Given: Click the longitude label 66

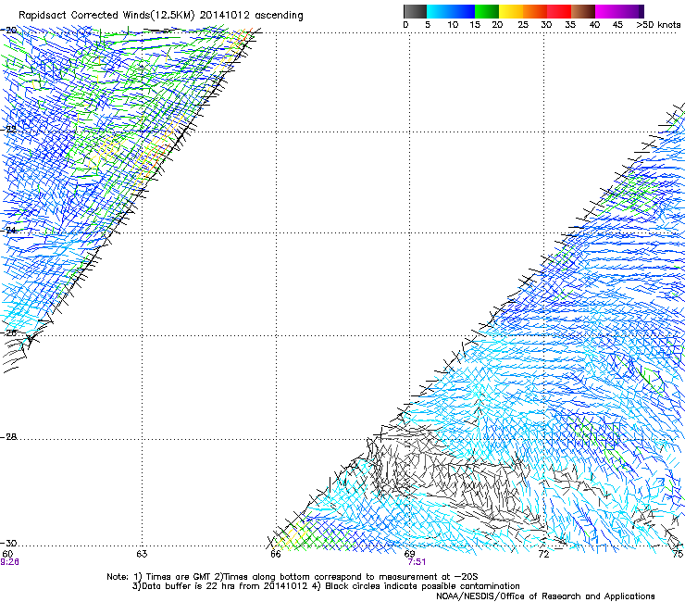Looking at the screenshot, I should pos(276,554).
